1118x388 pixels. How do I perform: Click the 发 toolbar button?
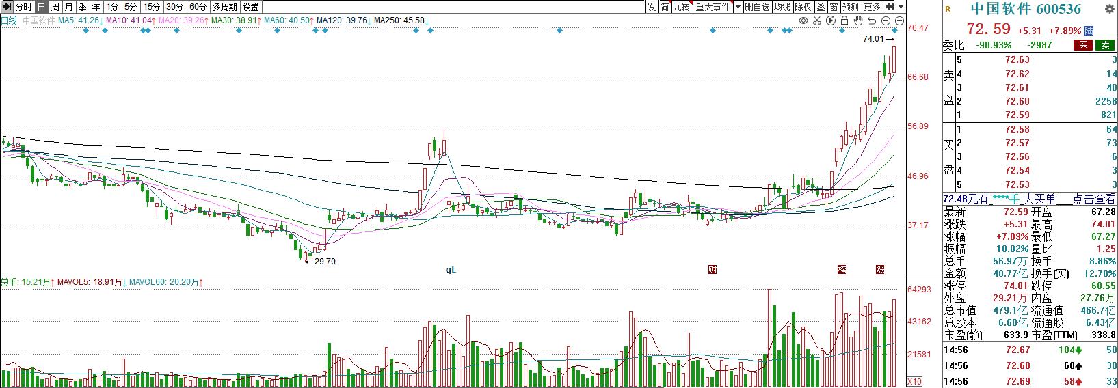click(x=652, y=7)
